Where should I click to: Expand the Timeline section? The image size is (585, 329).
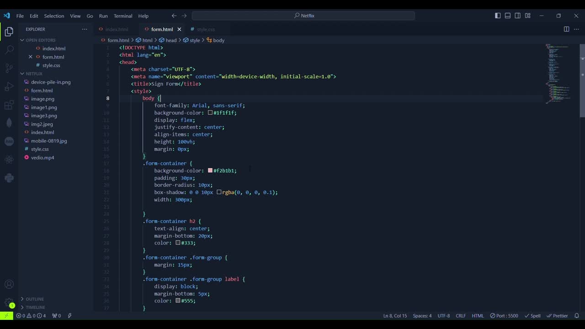pos(32,308)
